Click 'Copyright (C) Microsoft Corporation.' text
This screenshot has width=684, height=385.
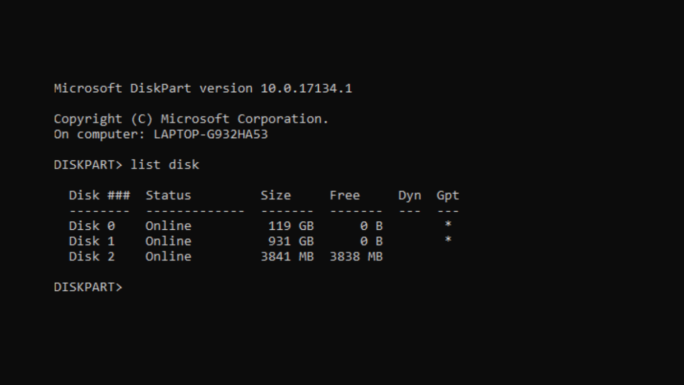point(191,119)
